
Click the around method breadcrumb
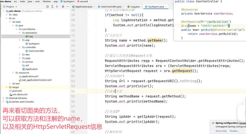[x=82, y=1]
